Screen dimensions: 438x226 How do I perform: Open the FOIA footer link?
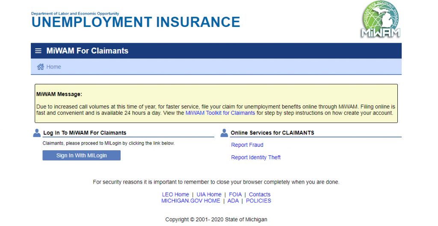point(235,194)
